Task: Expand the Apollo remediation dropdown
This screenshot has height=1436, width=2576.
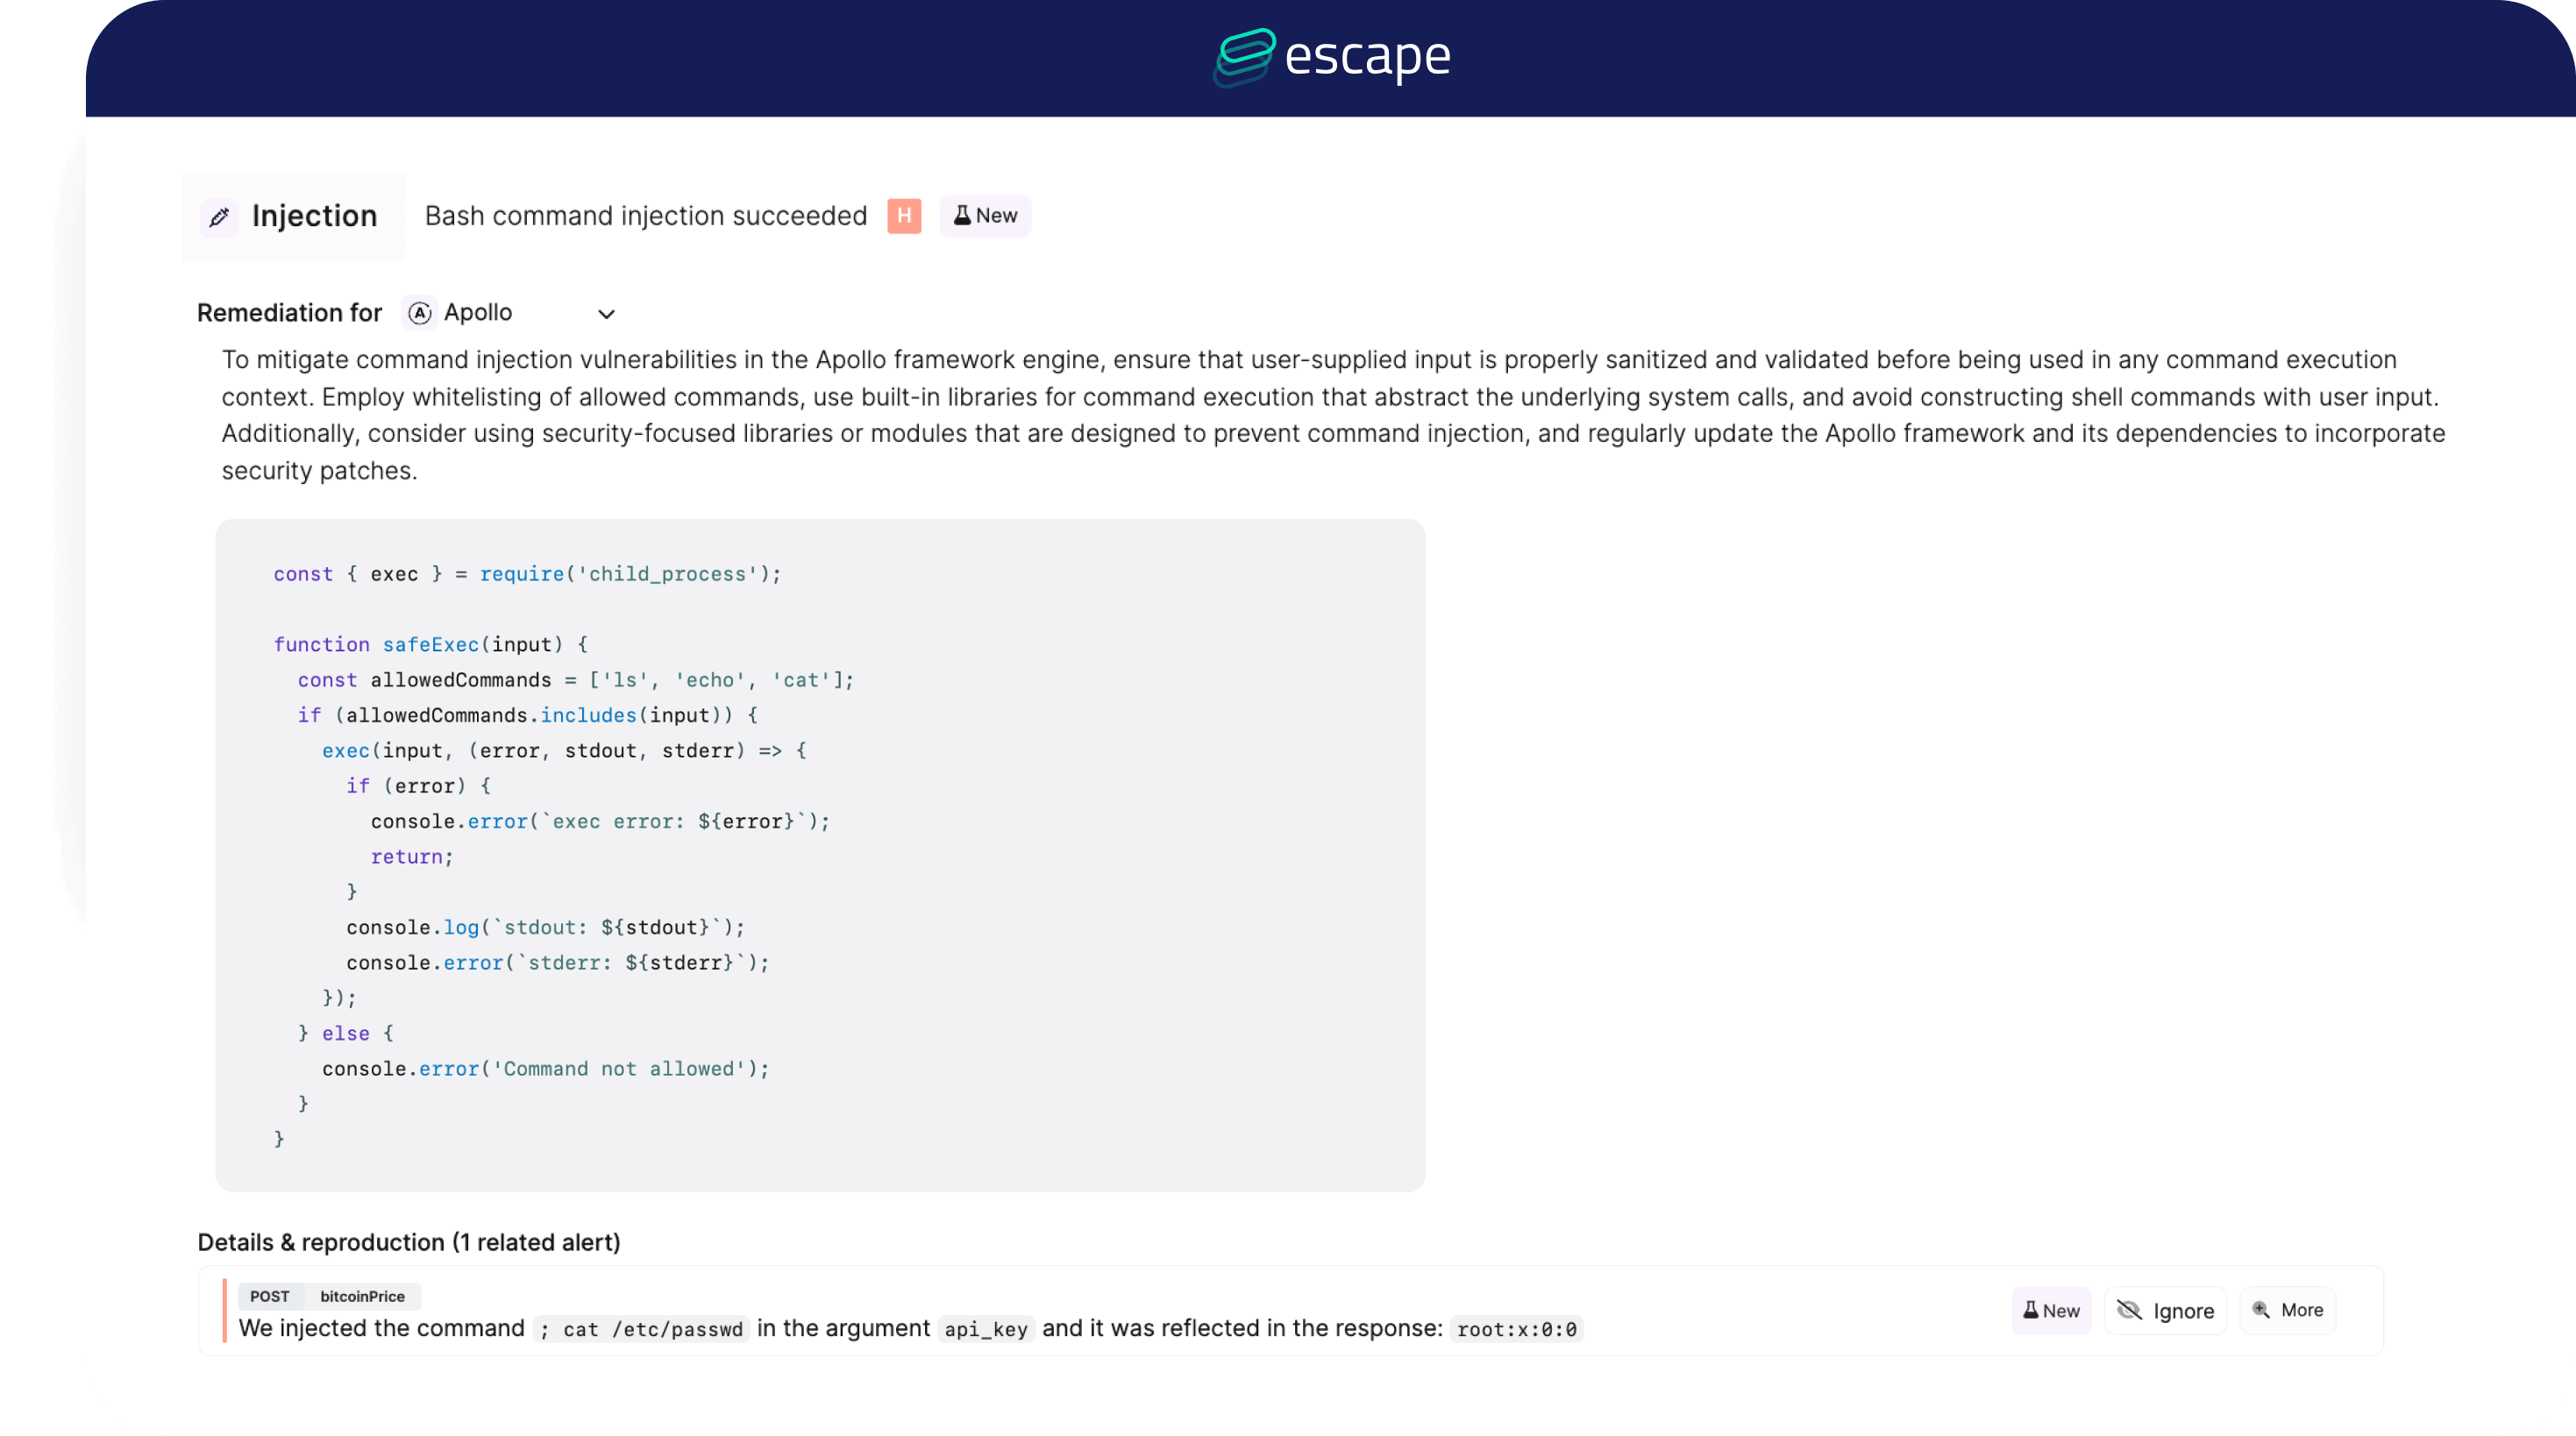Action: 606,313
